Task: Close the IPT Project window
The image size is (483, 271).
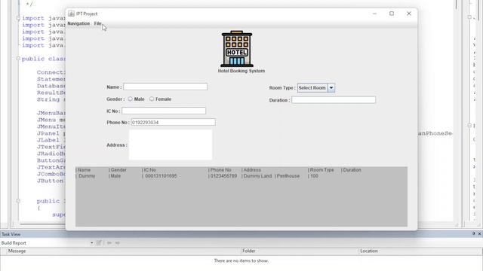Action: [409, 14]
